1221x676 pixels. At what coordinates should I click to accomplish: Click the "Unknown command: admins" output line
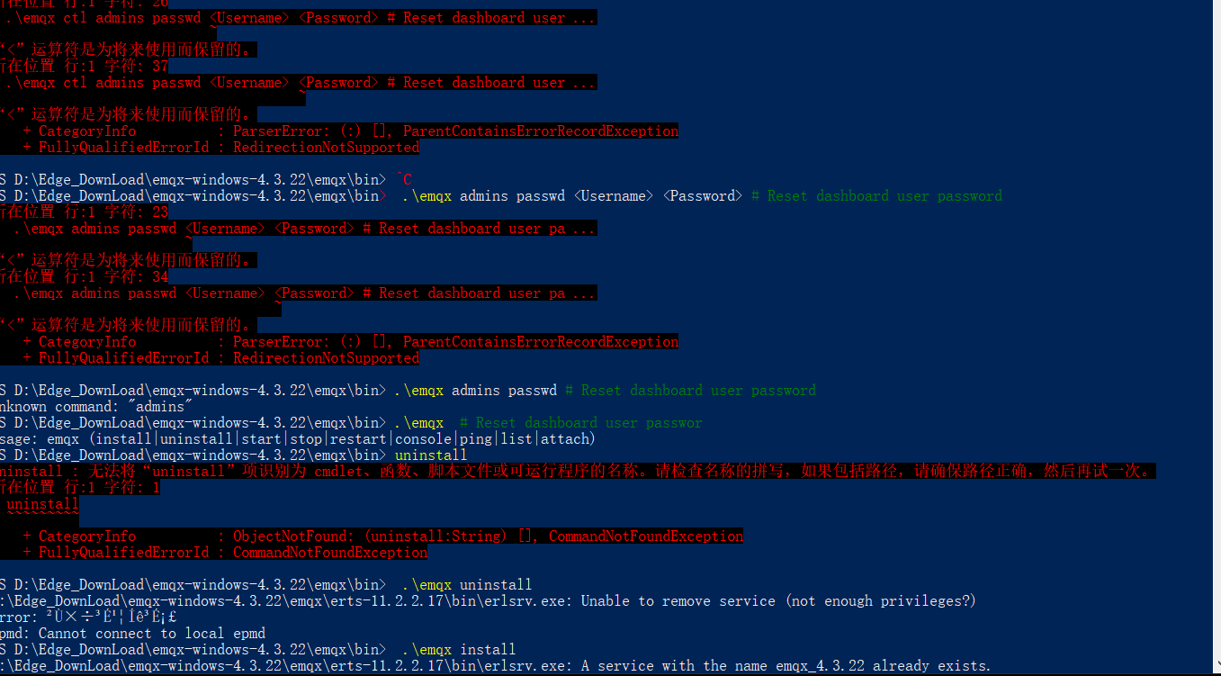pyautogui.click(x=97, y=407)
